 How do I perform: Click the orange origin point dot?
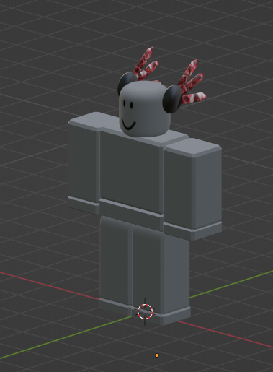pos(157,355)
